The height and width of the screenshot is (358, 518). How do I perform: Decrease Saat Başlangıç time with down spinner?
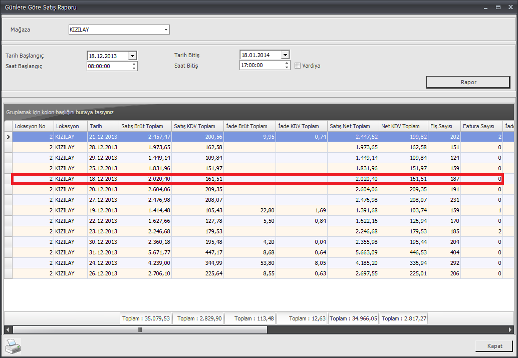tap(134, 69)
